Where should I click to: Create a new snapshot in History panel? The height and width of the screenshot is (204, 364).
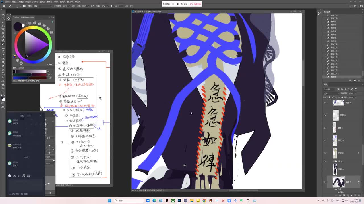(355, 80)
